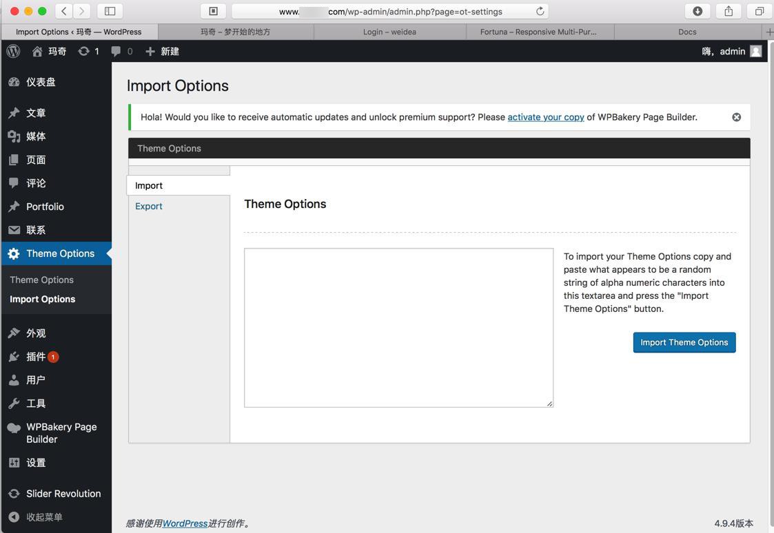Click the Portfolio pin icon
The image size is (774, 533).
[14, 207]
